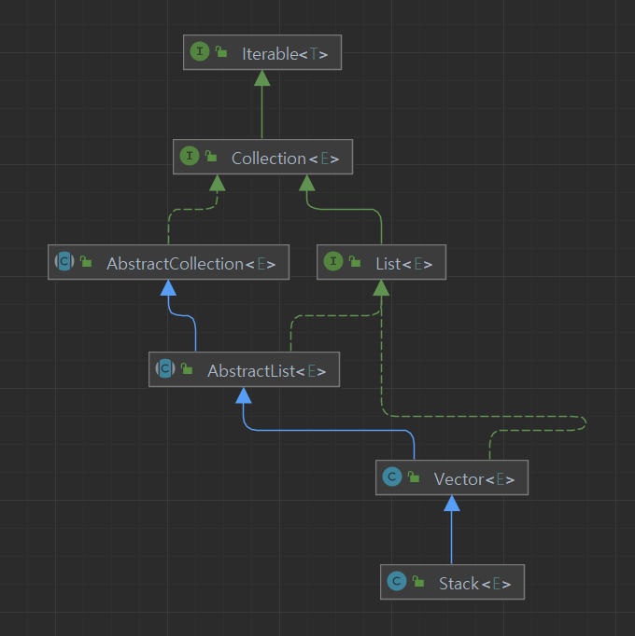Click the green lock icon on Vector
Image resolution: width=635 pixels, height=636 pixels.
pyautogui.click(x=414, y=479)
